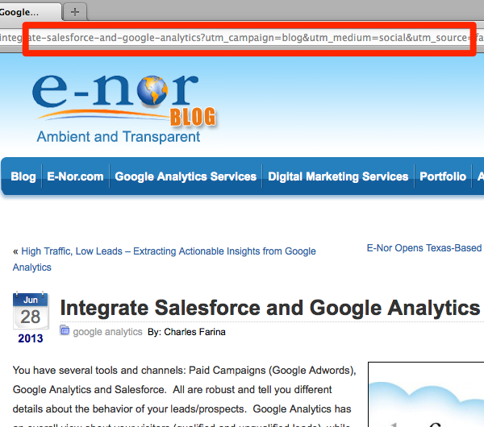
Task: Click the author name Charles Farina
Action: point(194,332)
